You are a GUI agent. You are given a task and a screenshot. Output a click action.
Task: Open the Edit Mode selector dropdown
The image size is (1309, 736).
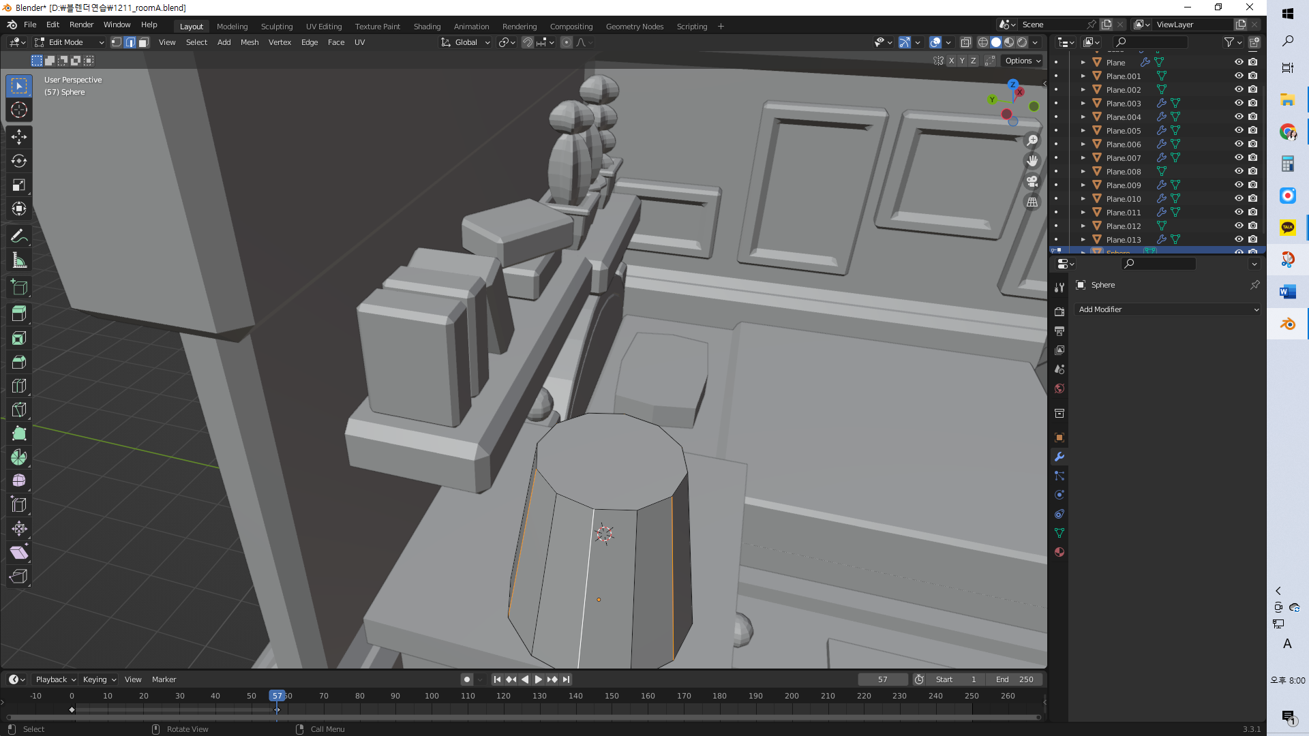[x=70, y=42]
